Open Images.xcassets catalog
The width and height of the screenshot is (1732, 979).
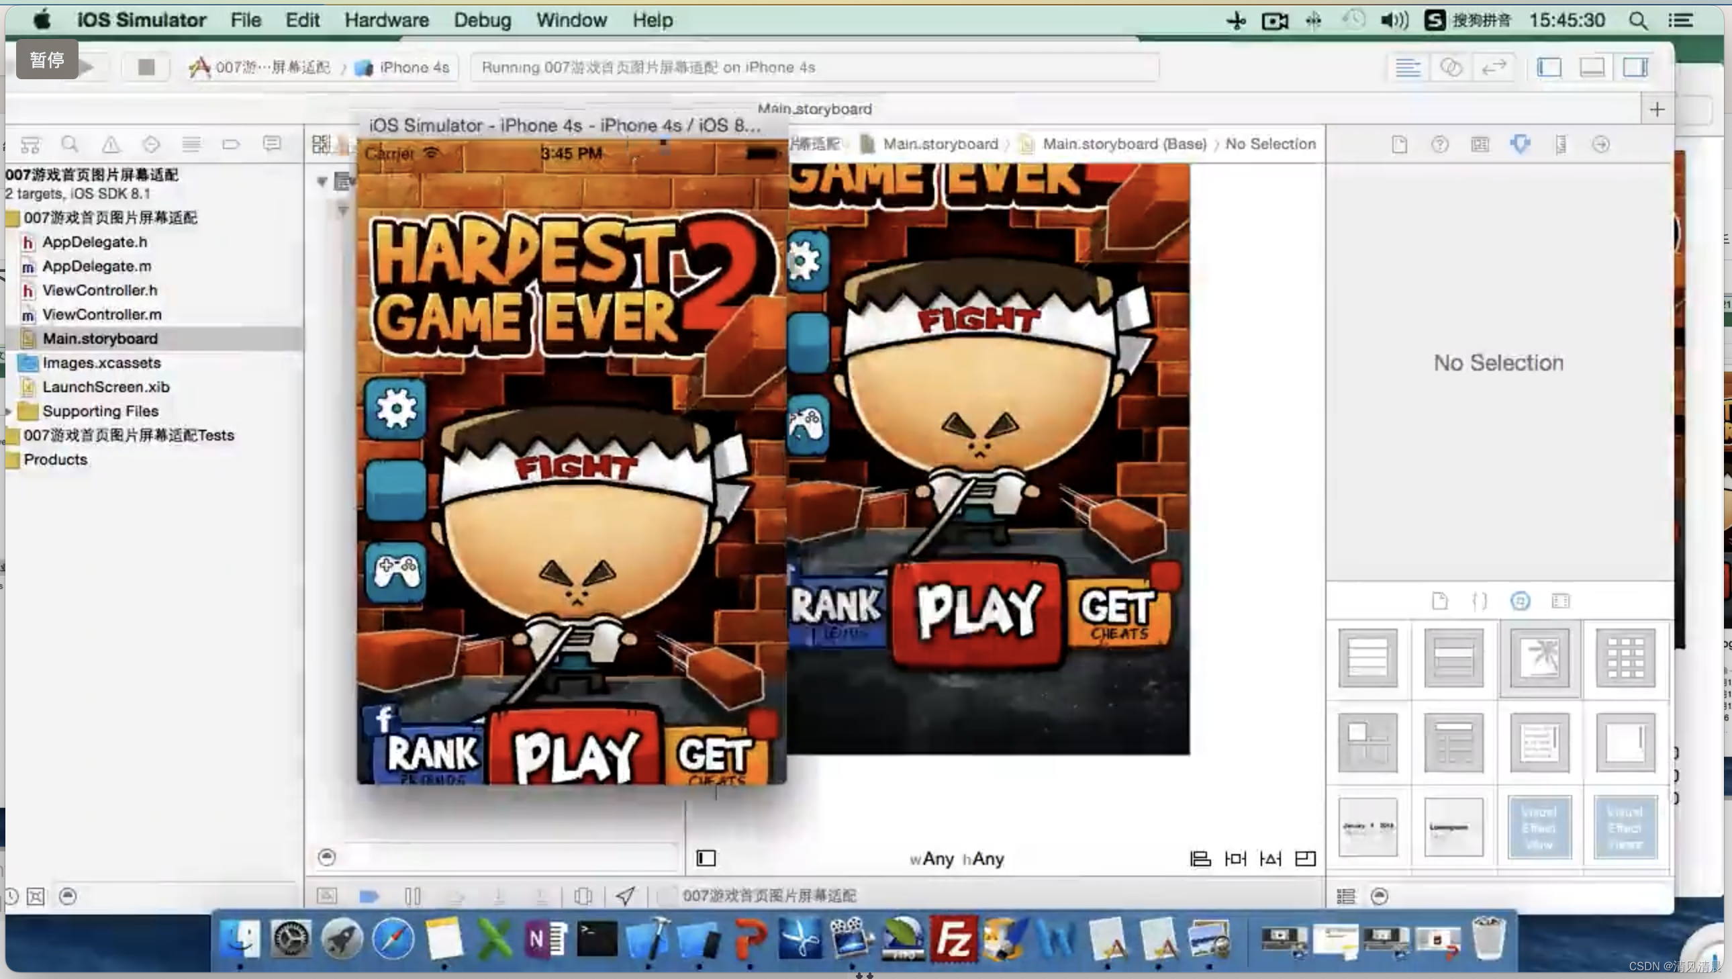coord(101,363)
